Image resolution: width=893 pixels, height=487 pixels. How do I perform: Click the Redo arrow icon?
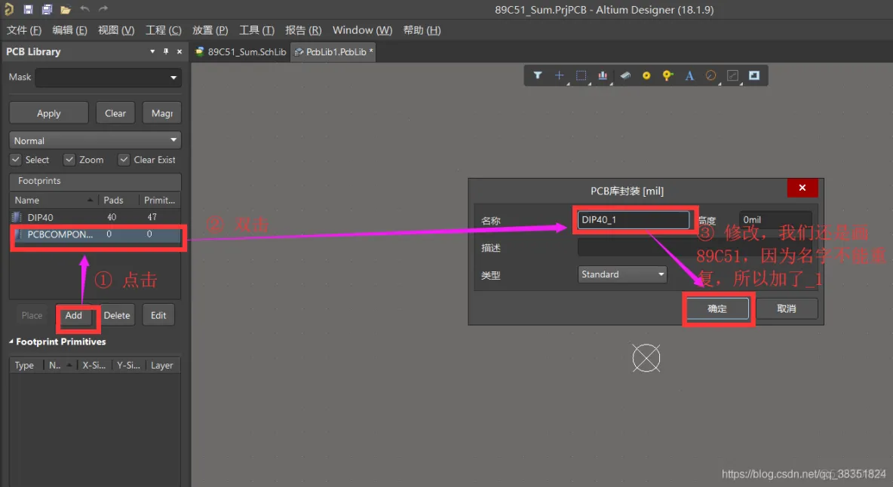point(103,8)
